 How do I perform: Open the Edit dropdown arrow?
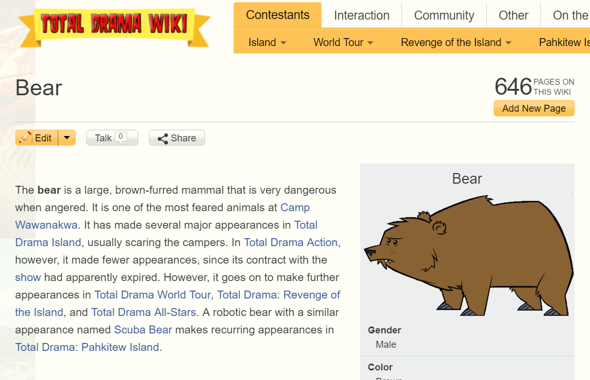click(x=67, y=138)
